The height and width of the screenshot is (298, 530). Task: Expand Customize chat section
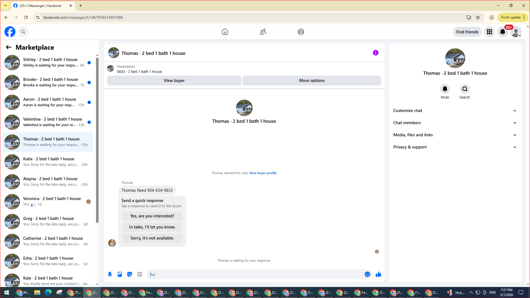(455, 111)
